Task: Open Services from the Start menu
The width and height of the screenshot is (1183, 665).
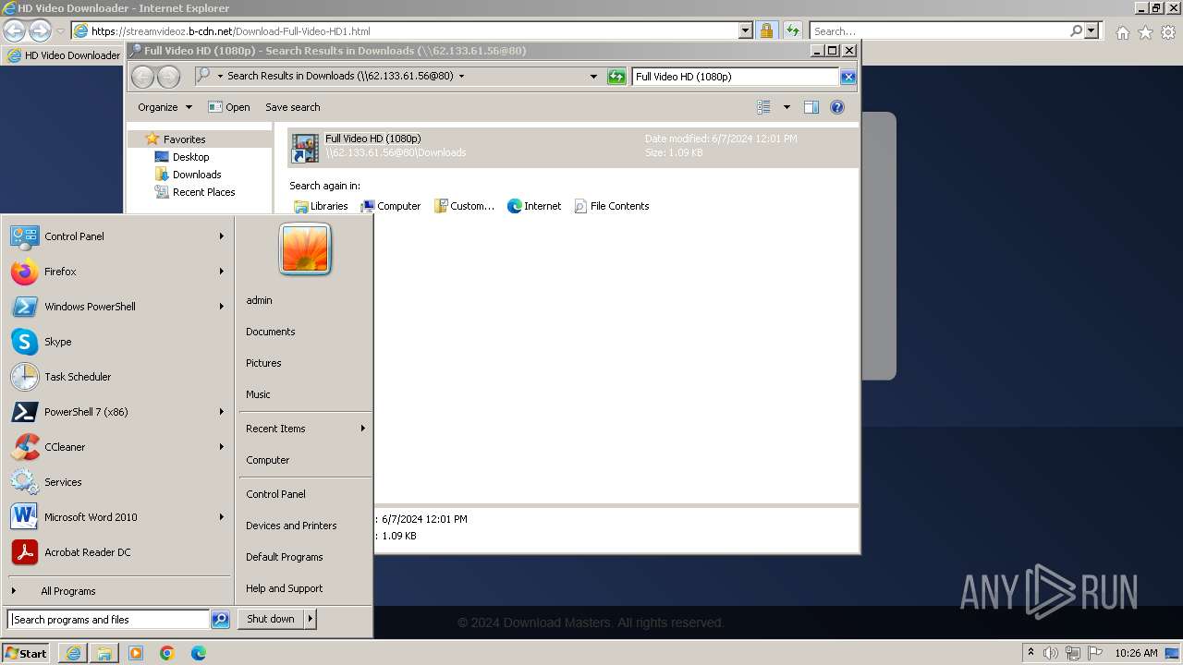Action: point(117,482)
